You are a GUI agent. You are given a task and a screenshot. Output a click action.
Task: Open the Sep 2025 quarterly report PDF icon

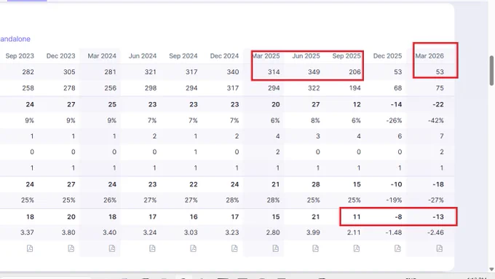pyautogui.click(x=357, y=248)
